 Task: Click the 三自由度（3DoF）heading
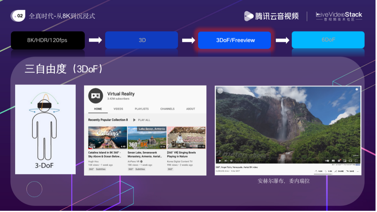click(64, 69)
